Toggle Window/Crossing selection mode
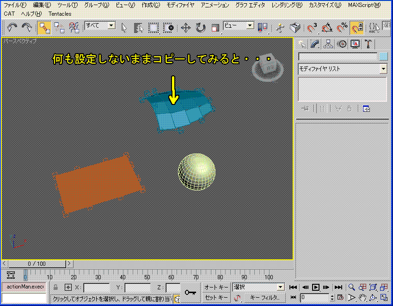Image resolution: width=393 pixels, height=306 pixels. coord(168,28)
